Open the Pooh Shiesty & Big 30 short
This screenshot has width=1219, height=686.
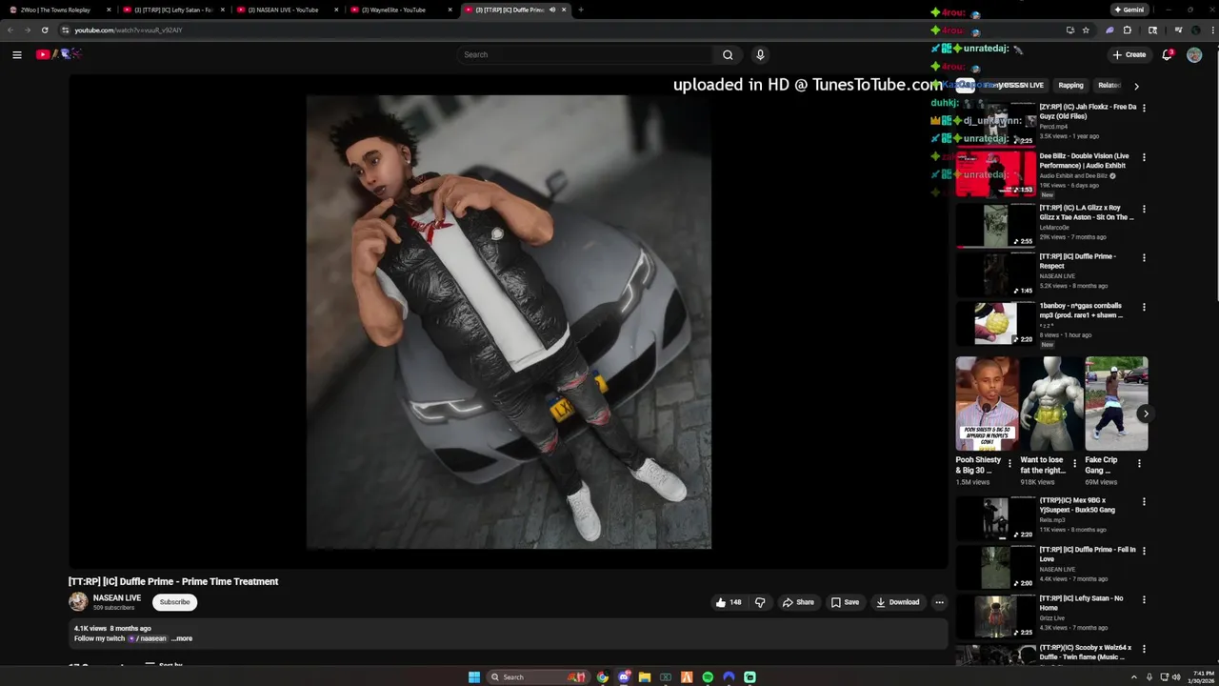coord(987,403)
